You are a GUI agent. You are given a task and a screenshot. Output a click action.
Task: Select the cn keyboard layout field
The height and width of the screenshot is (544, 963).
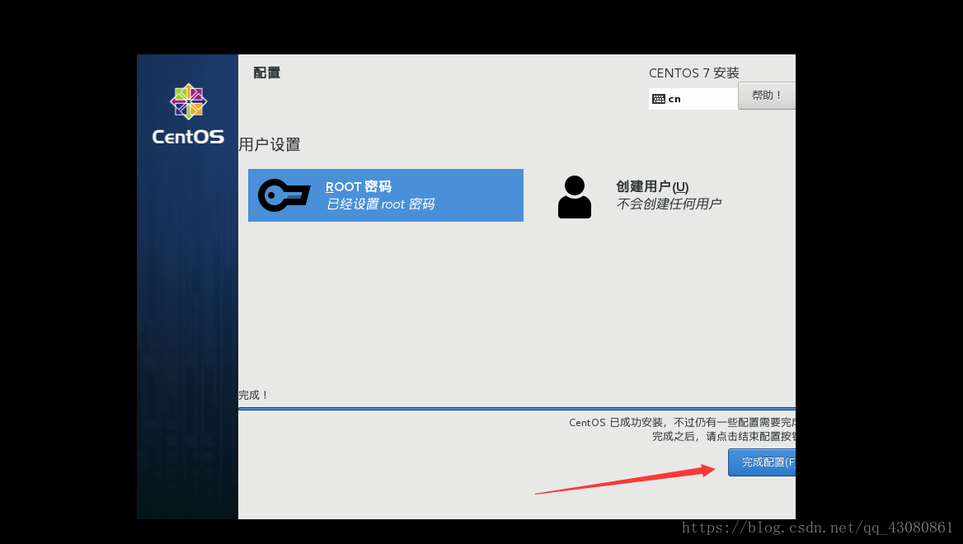click(x=693, y=99)
